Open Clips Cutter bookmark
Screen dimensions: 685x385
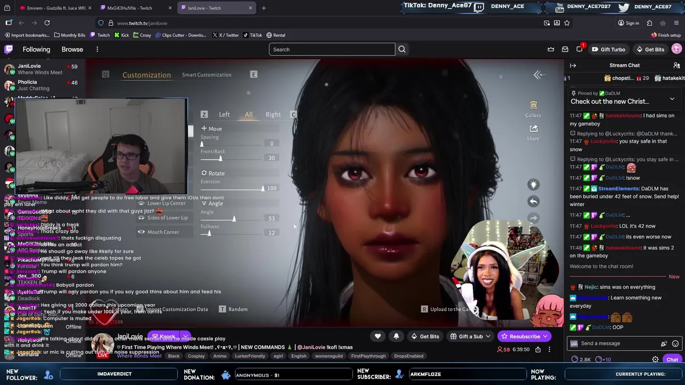(180, 35)
